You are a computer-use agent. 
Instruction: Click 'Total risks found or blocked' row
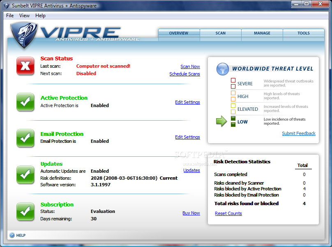(260, 204)
